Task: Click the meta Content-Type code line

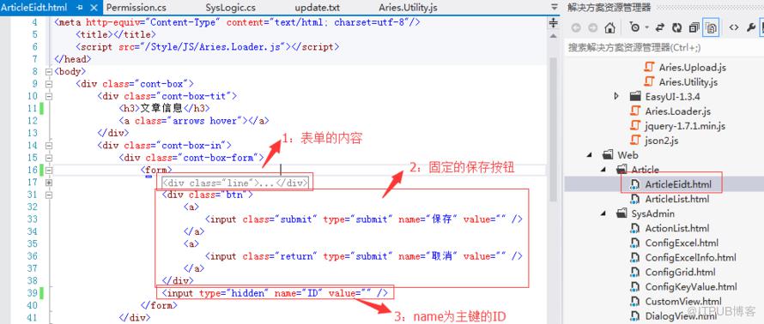Action: click(x=237, y=22)
